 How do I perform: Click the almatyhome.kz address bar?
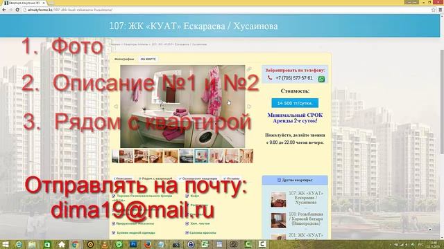[x=227, y=10]
